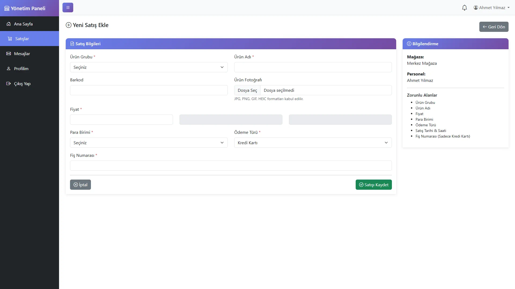Click the İptal button
This screenshot has height=289, width=515.
click(80, 185)
